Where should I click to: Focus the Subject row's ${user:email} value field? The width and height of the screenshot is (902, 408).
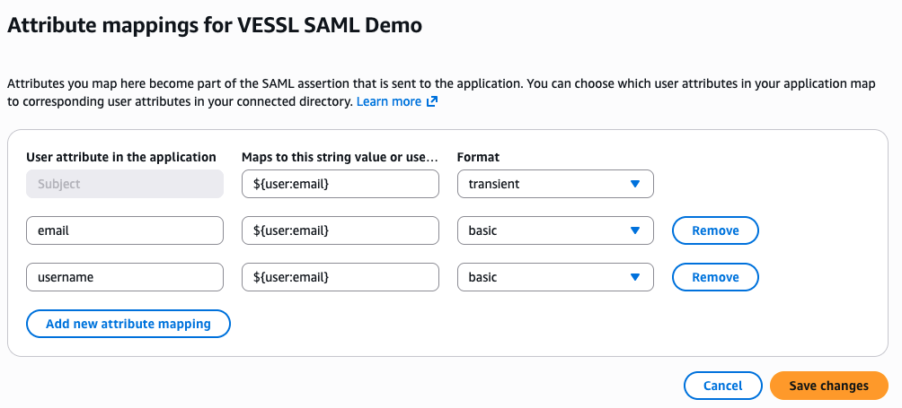[x=340, y=184]
